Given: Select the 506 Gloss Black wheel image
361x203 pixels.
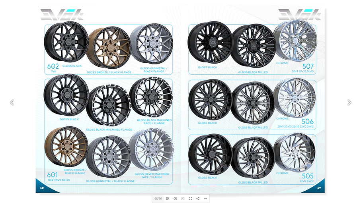Looking at the screenshot, I should (x=210, y=100).
